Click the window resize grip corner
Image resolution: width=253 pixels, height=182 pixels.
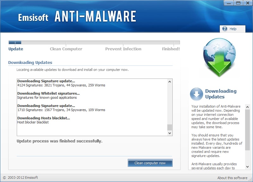pyautogui.click(x=250, y=179)
